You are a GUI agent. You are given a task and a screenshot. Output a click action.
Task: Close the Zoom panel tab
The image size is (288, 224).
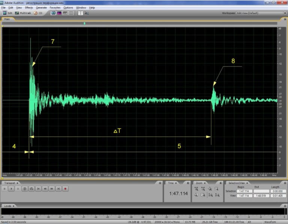pos(205,183)
